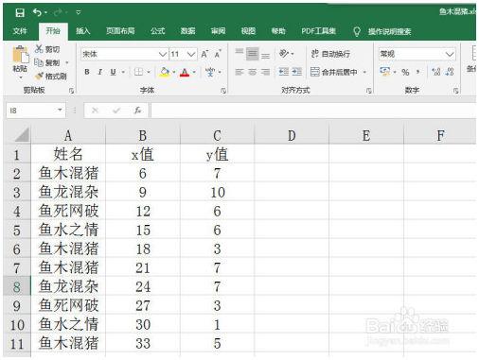Toggle italic formatting
The image size is (479, 360).
[x=100, y=72]
